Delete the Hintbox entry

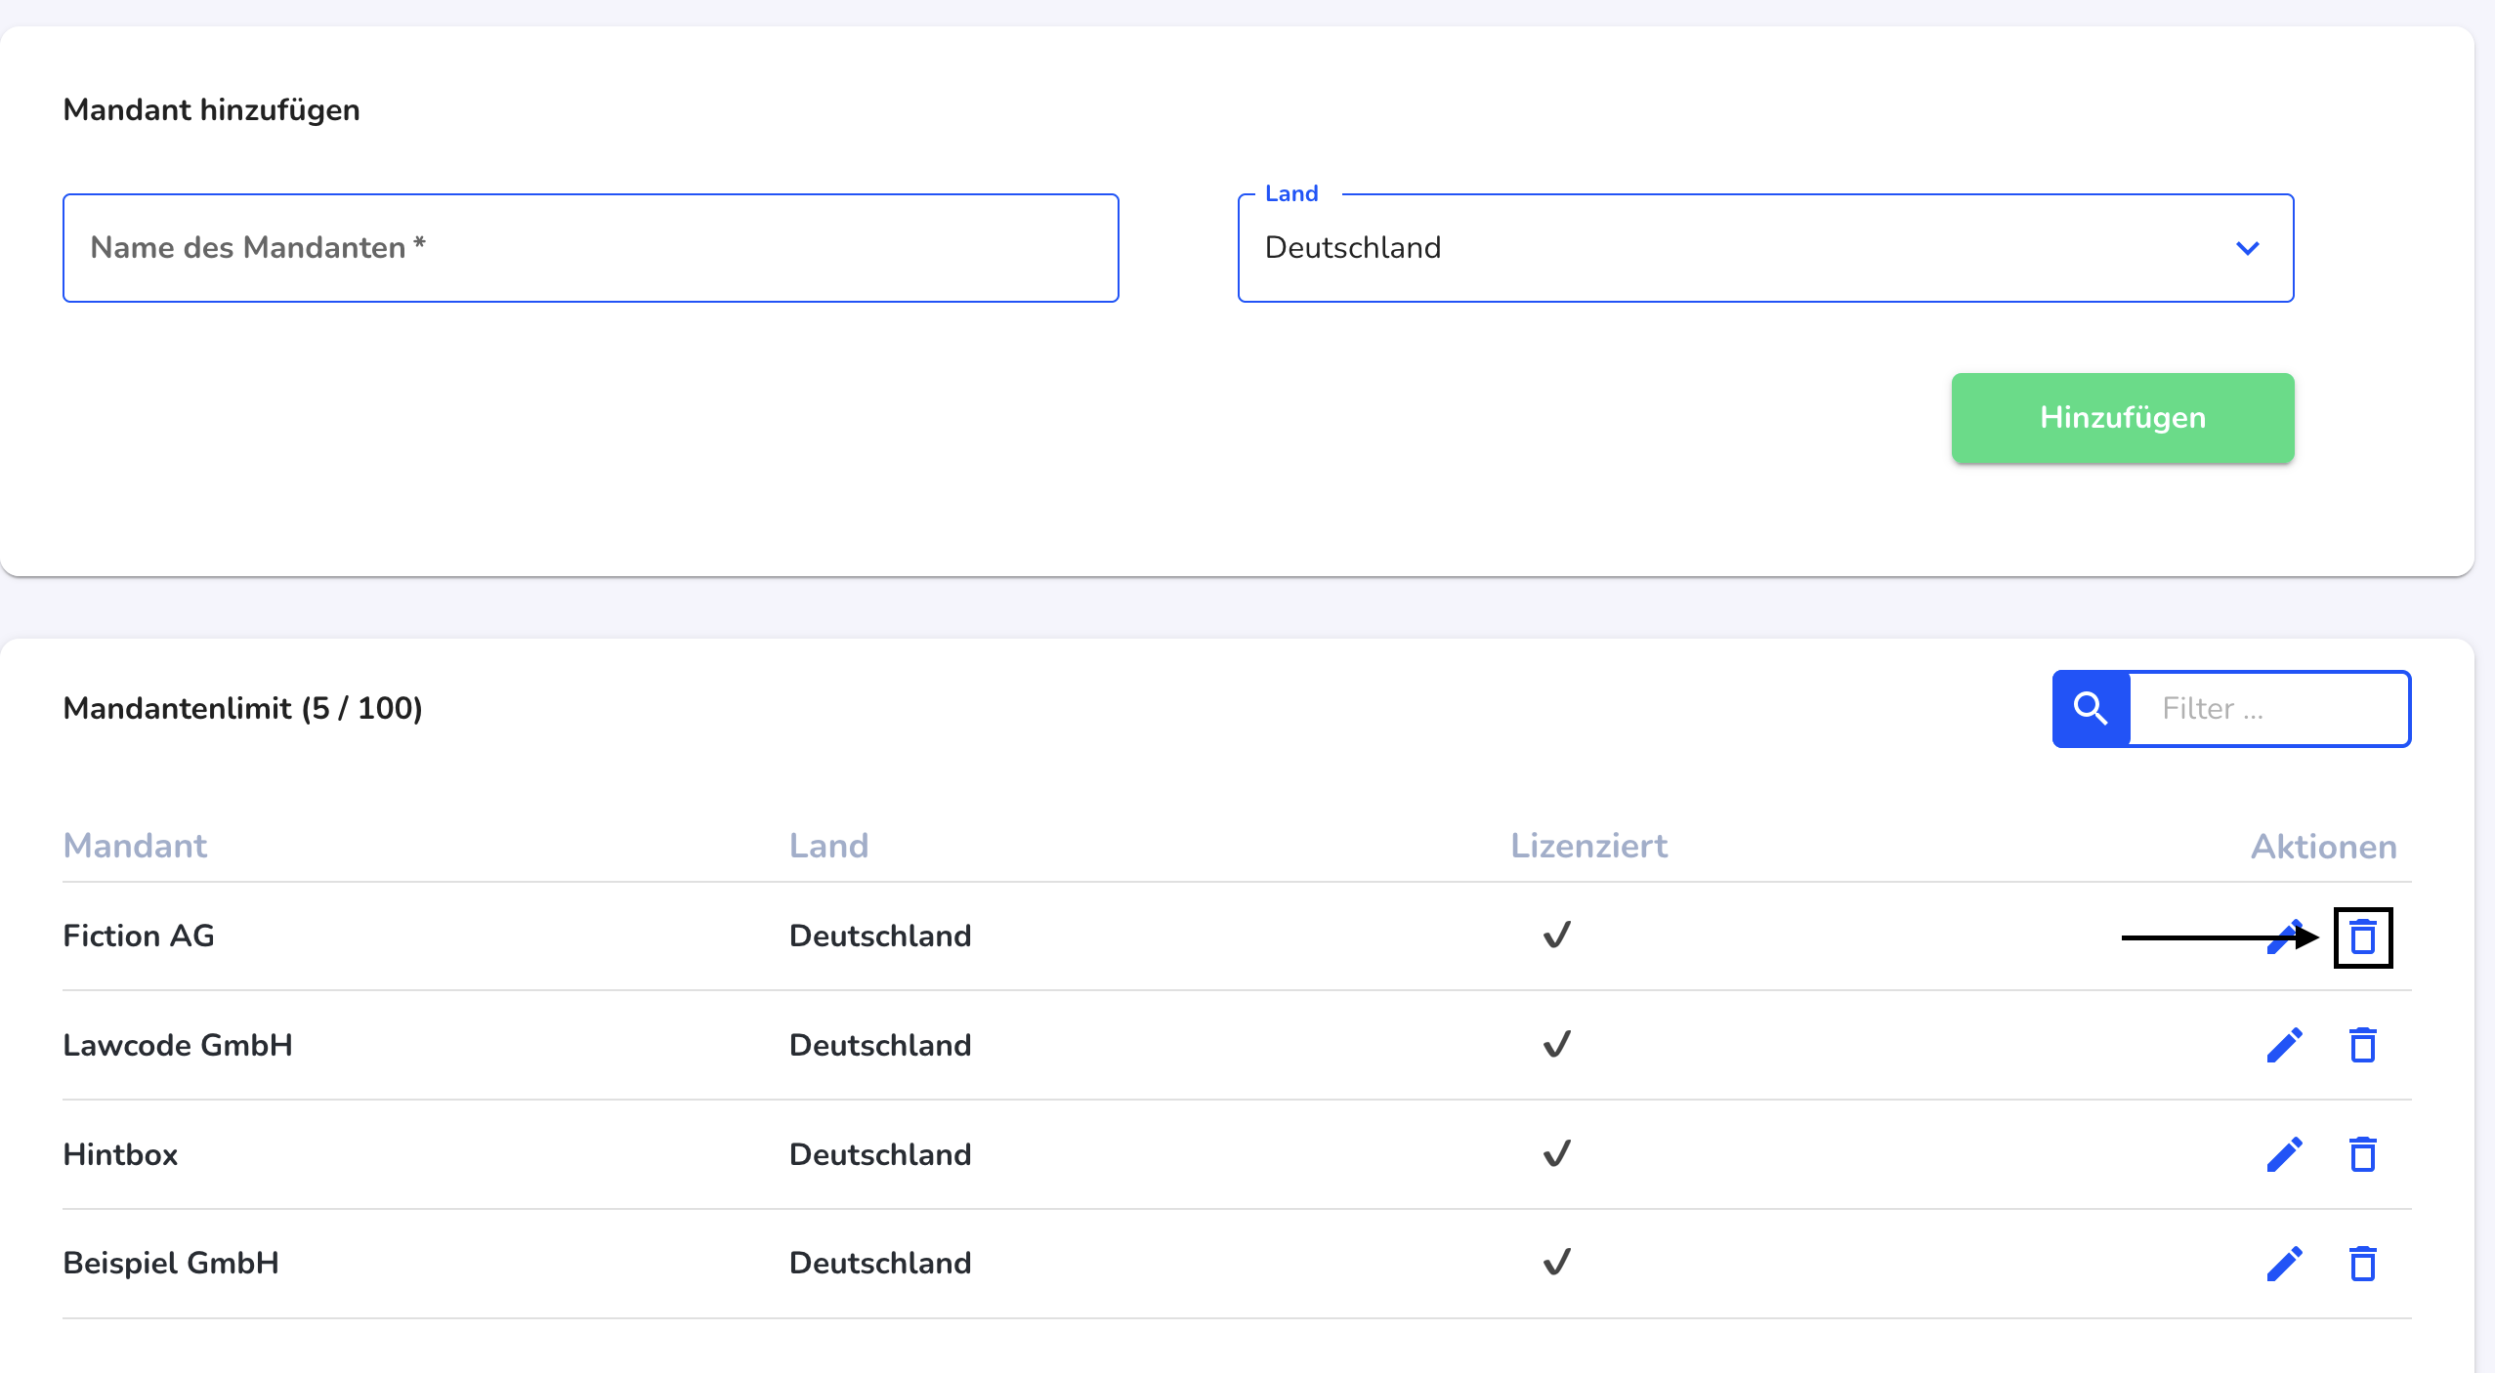pos(2363,1154)
